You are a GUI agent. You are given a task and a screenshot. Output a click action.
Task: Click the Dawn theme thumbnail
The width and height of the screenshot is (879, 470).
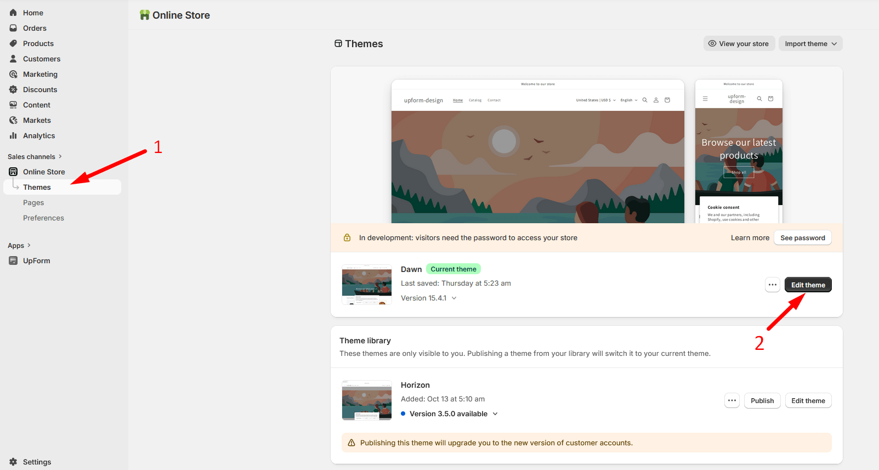pyautogui.click(x=367, y=285)
